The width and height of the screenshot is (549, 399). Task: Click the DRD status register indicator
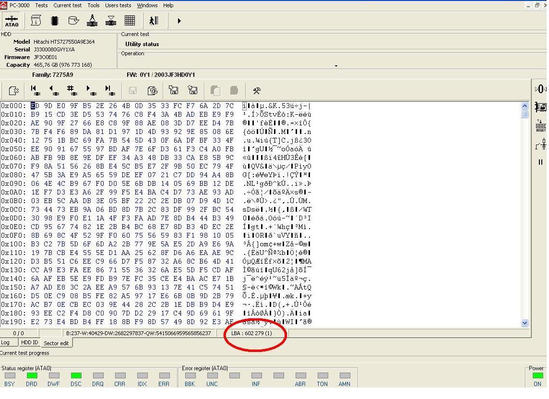32,375
